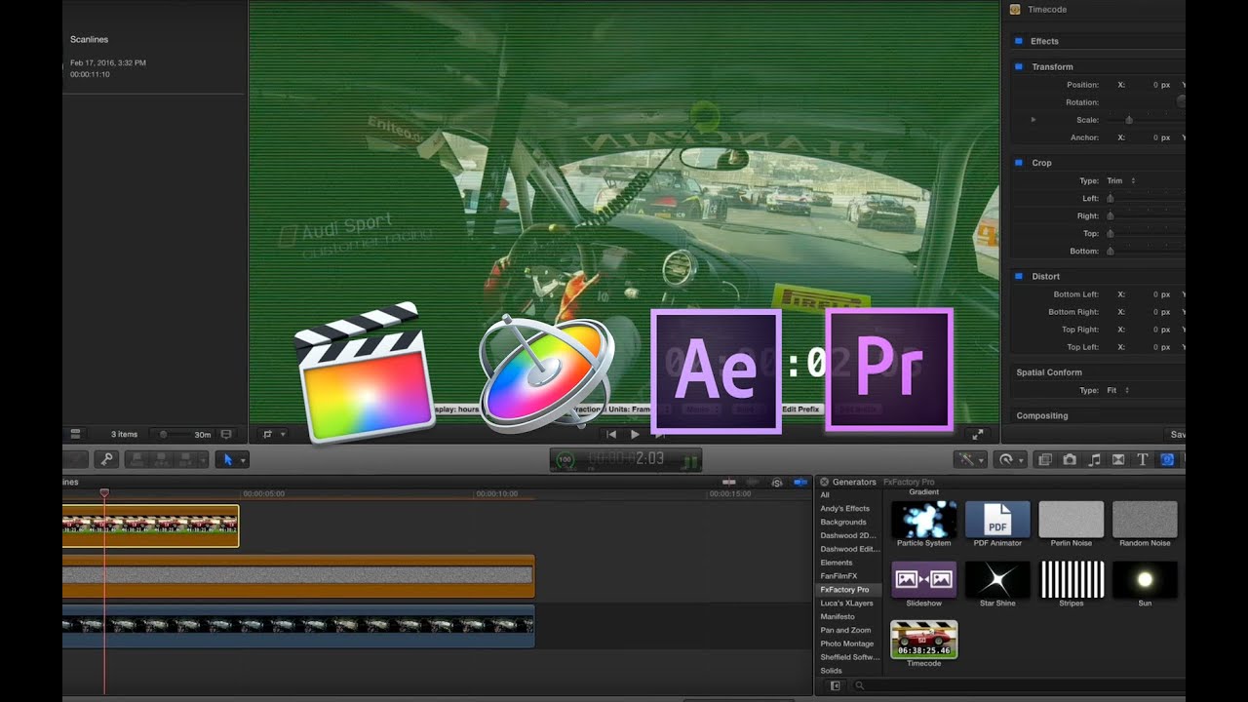1248x702 pixels.
Task: Click the background tasks 100 indicator
Action: [x=564, y=460]
